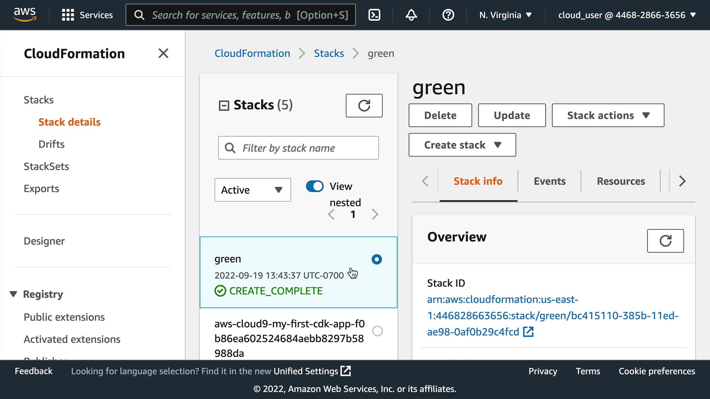Toggle the View nested switch
Viewport: 710px width, 399px height.
(315, 186)
